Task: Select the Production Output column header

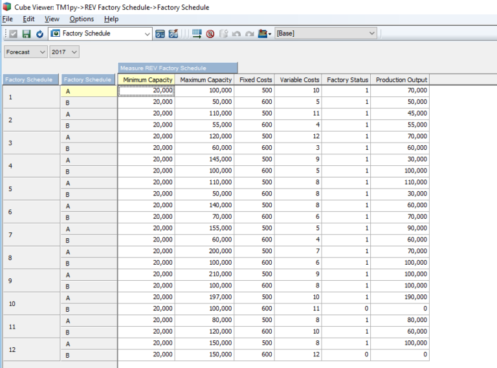Action: tap(401, 79)
